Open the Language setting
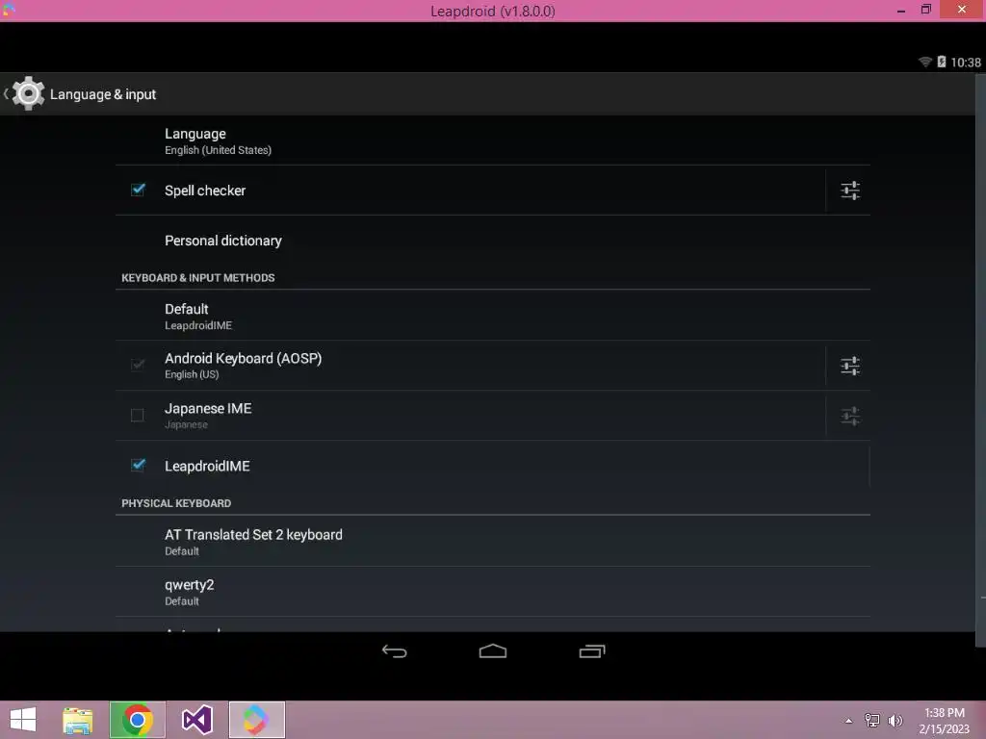Image resolution: width=986 pixels, height=739 pixels. (492, 140)
